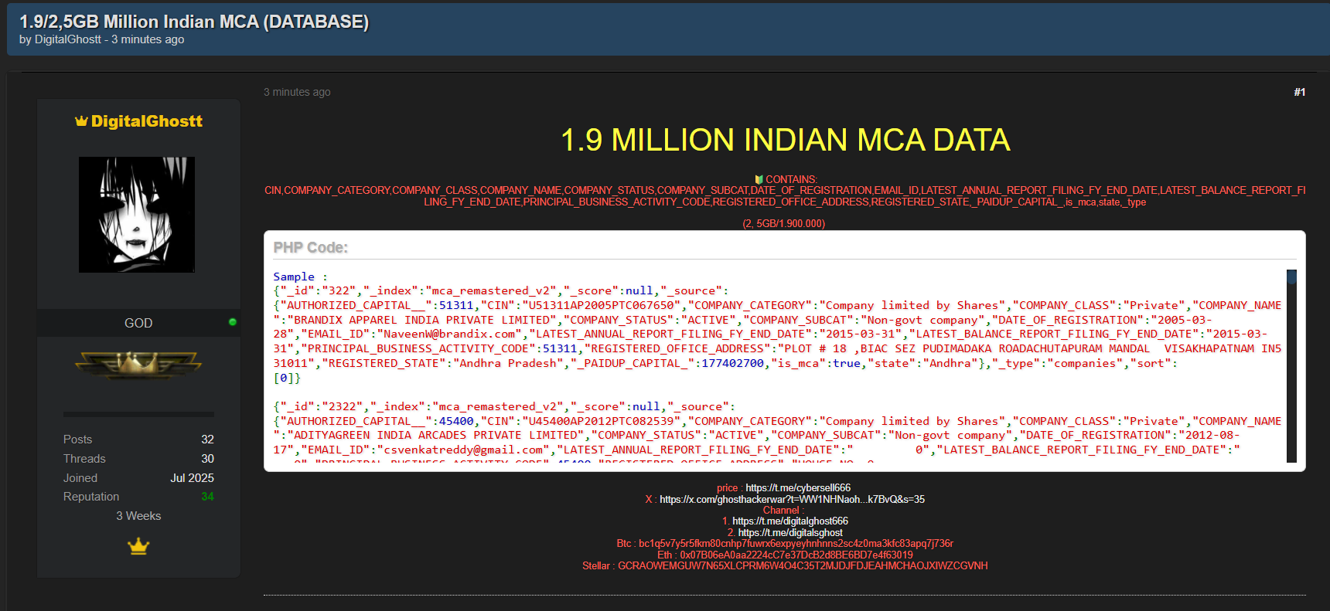
Task: Click the gold crown award icon below 3 Weeks
Action: (x=138, y=547)
